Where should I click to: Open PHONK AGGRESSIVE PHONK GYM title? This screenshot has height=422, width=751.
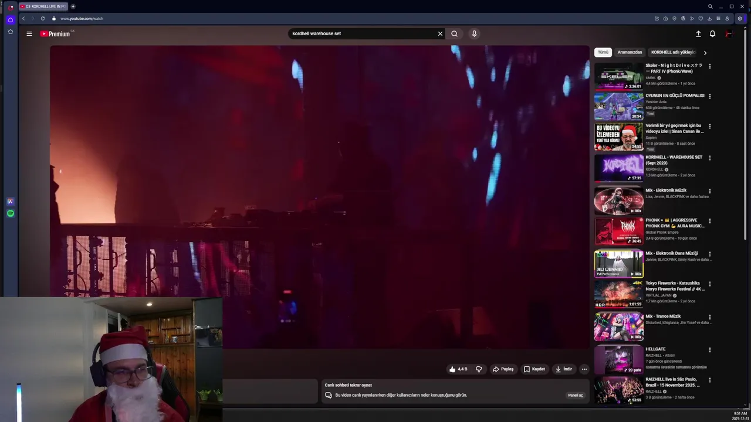pyautogui.click(x=675, y=223)
